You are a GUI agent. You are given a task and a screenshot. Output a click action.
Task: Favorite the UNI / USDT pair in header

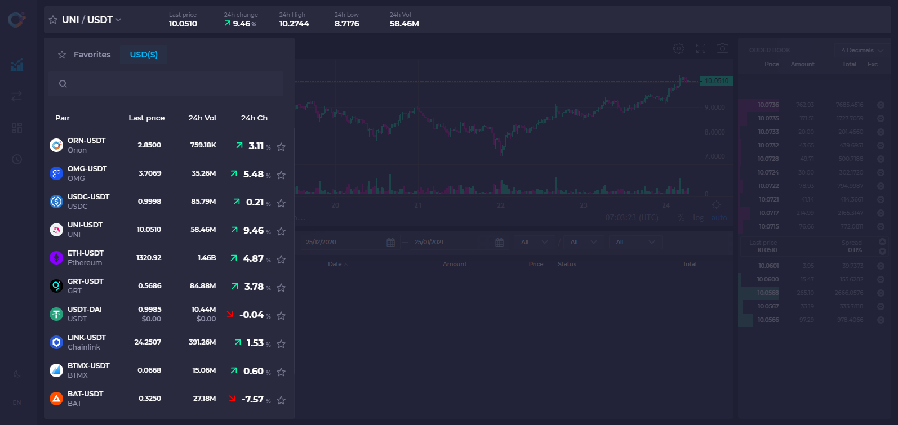53,20
